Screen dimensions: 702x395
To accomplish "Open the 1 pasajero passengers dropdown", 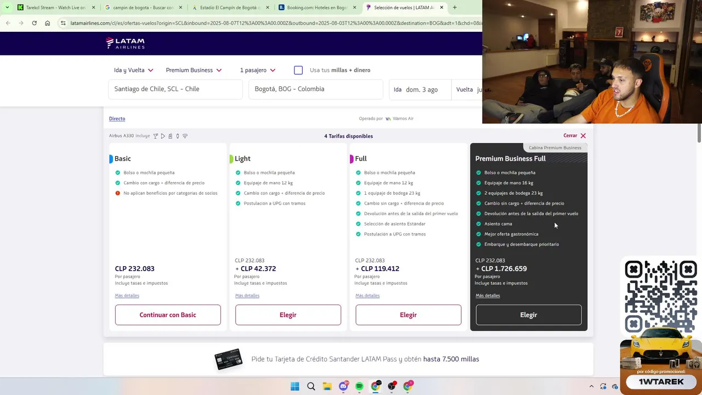I will (x=258, y=70).
